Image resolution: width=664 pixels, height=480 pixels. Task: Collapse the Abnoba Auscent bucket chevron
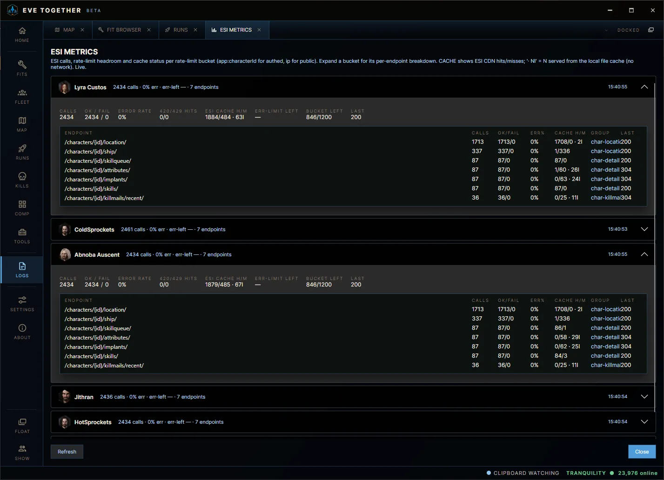point(644,254)
